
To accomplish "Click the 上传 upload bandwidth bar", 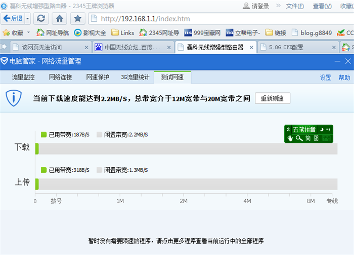I will point(186,184).
